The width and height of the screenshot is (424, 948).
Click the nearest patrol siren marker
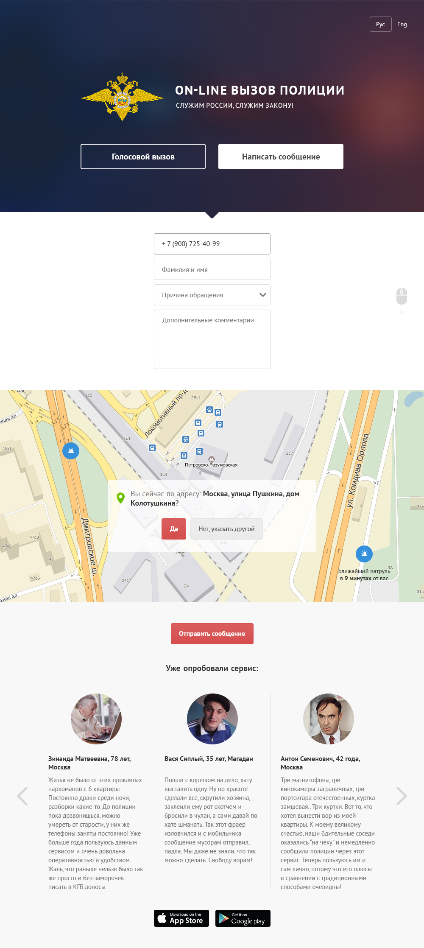pos(364,554)
